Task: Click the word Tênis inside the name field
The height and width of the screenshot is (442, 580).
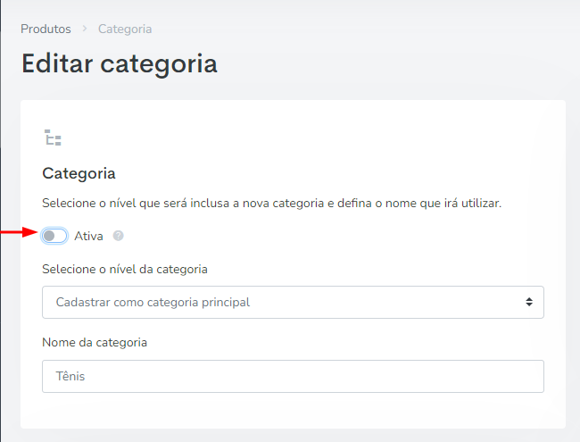Action: coord(70,376)
